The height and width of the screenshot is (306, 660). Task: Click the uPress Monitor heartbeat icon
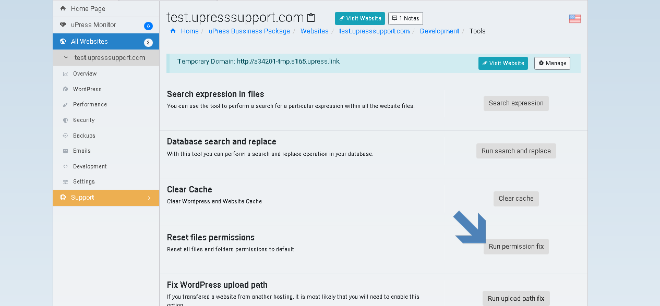(63, 25)
